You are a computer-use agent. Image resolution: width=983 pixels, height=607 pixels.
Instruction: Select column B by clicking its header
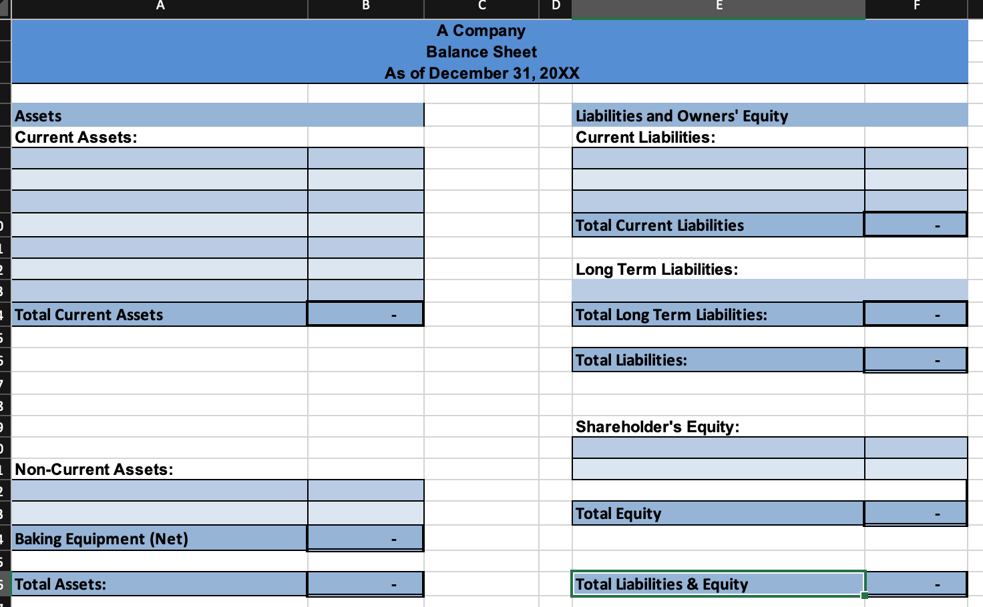coord(365,9)
